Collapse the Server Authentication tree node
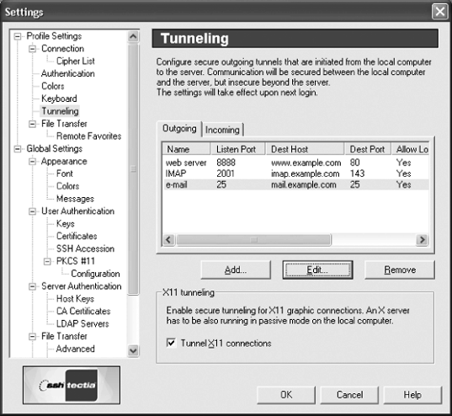This screenshot has width=452, height=416. 33,286
